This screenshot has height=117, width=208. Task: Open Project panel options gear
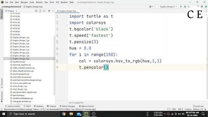49,11
